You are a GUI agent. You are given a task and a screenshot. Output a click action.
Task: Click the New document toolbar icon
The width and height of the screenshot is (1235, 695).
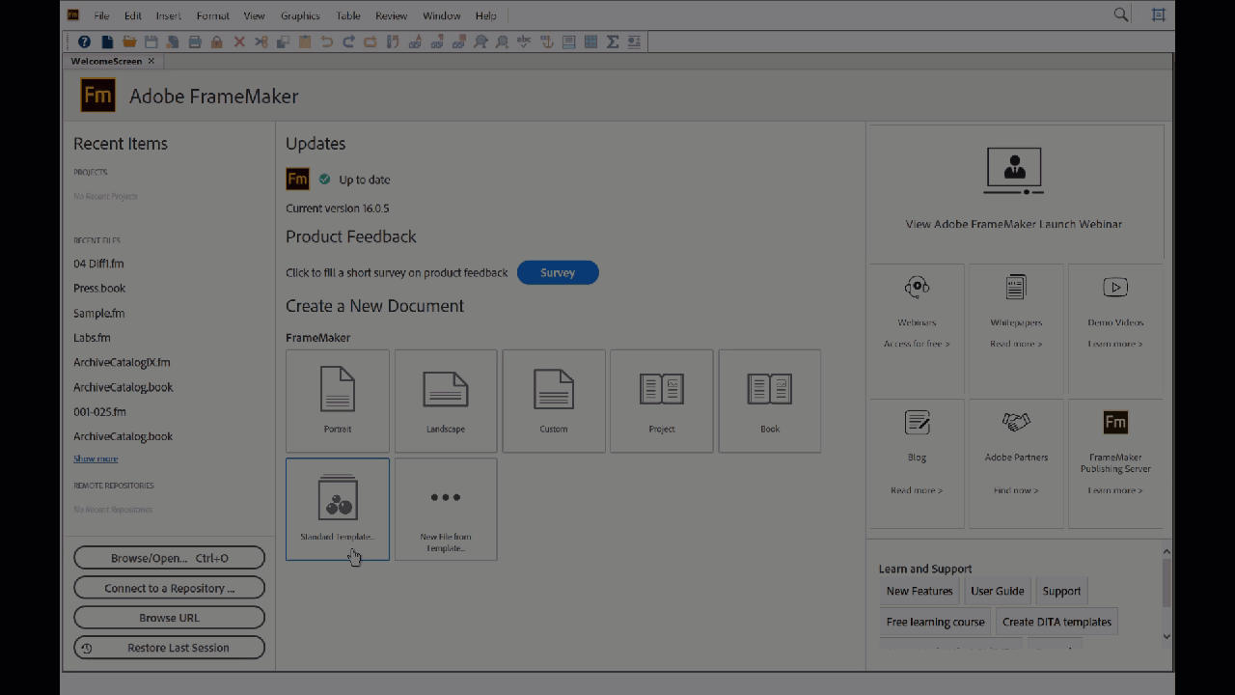pyautogui.click(x=107, y=42)
